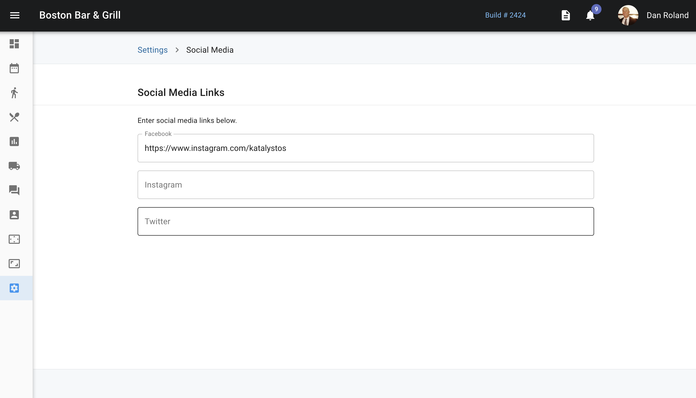Open the settings gear sidebar icon

tap(14, 288)
